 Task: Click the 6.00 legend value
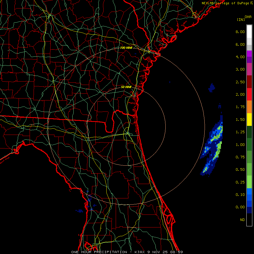point(240,44)
